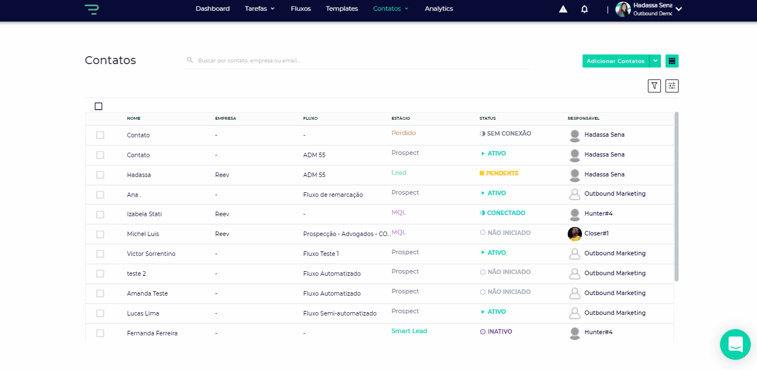Click Hadassa Sena's profile avatar in header
Image resolution: width=757 pixels, height=370 pixels.
623,9
